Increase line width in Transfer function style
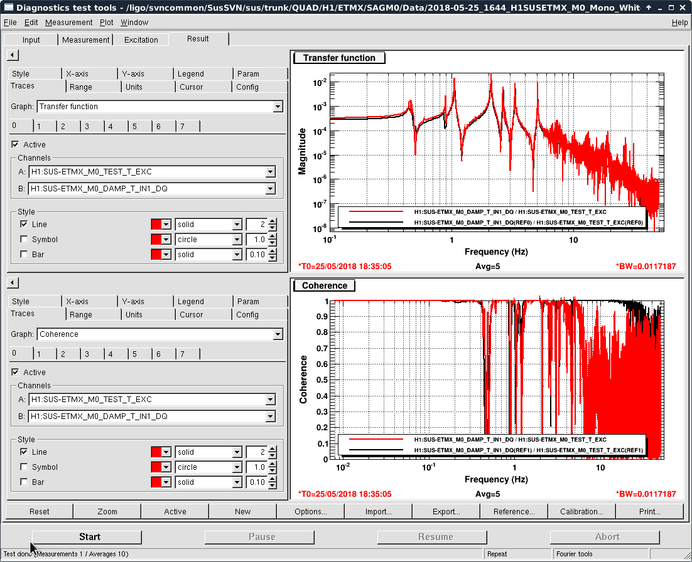The height and width of the screenshot is (562, 692). (x=272, y=221)
